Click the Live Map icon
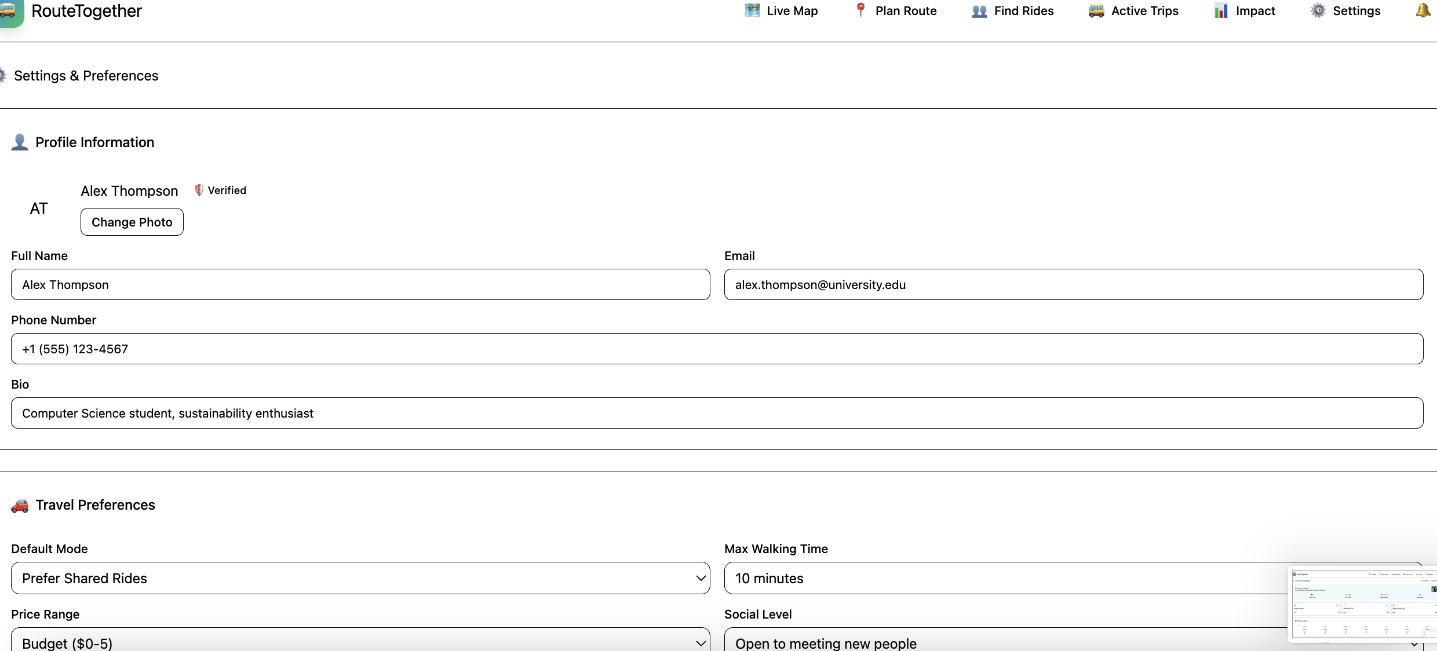 [752, 10]
